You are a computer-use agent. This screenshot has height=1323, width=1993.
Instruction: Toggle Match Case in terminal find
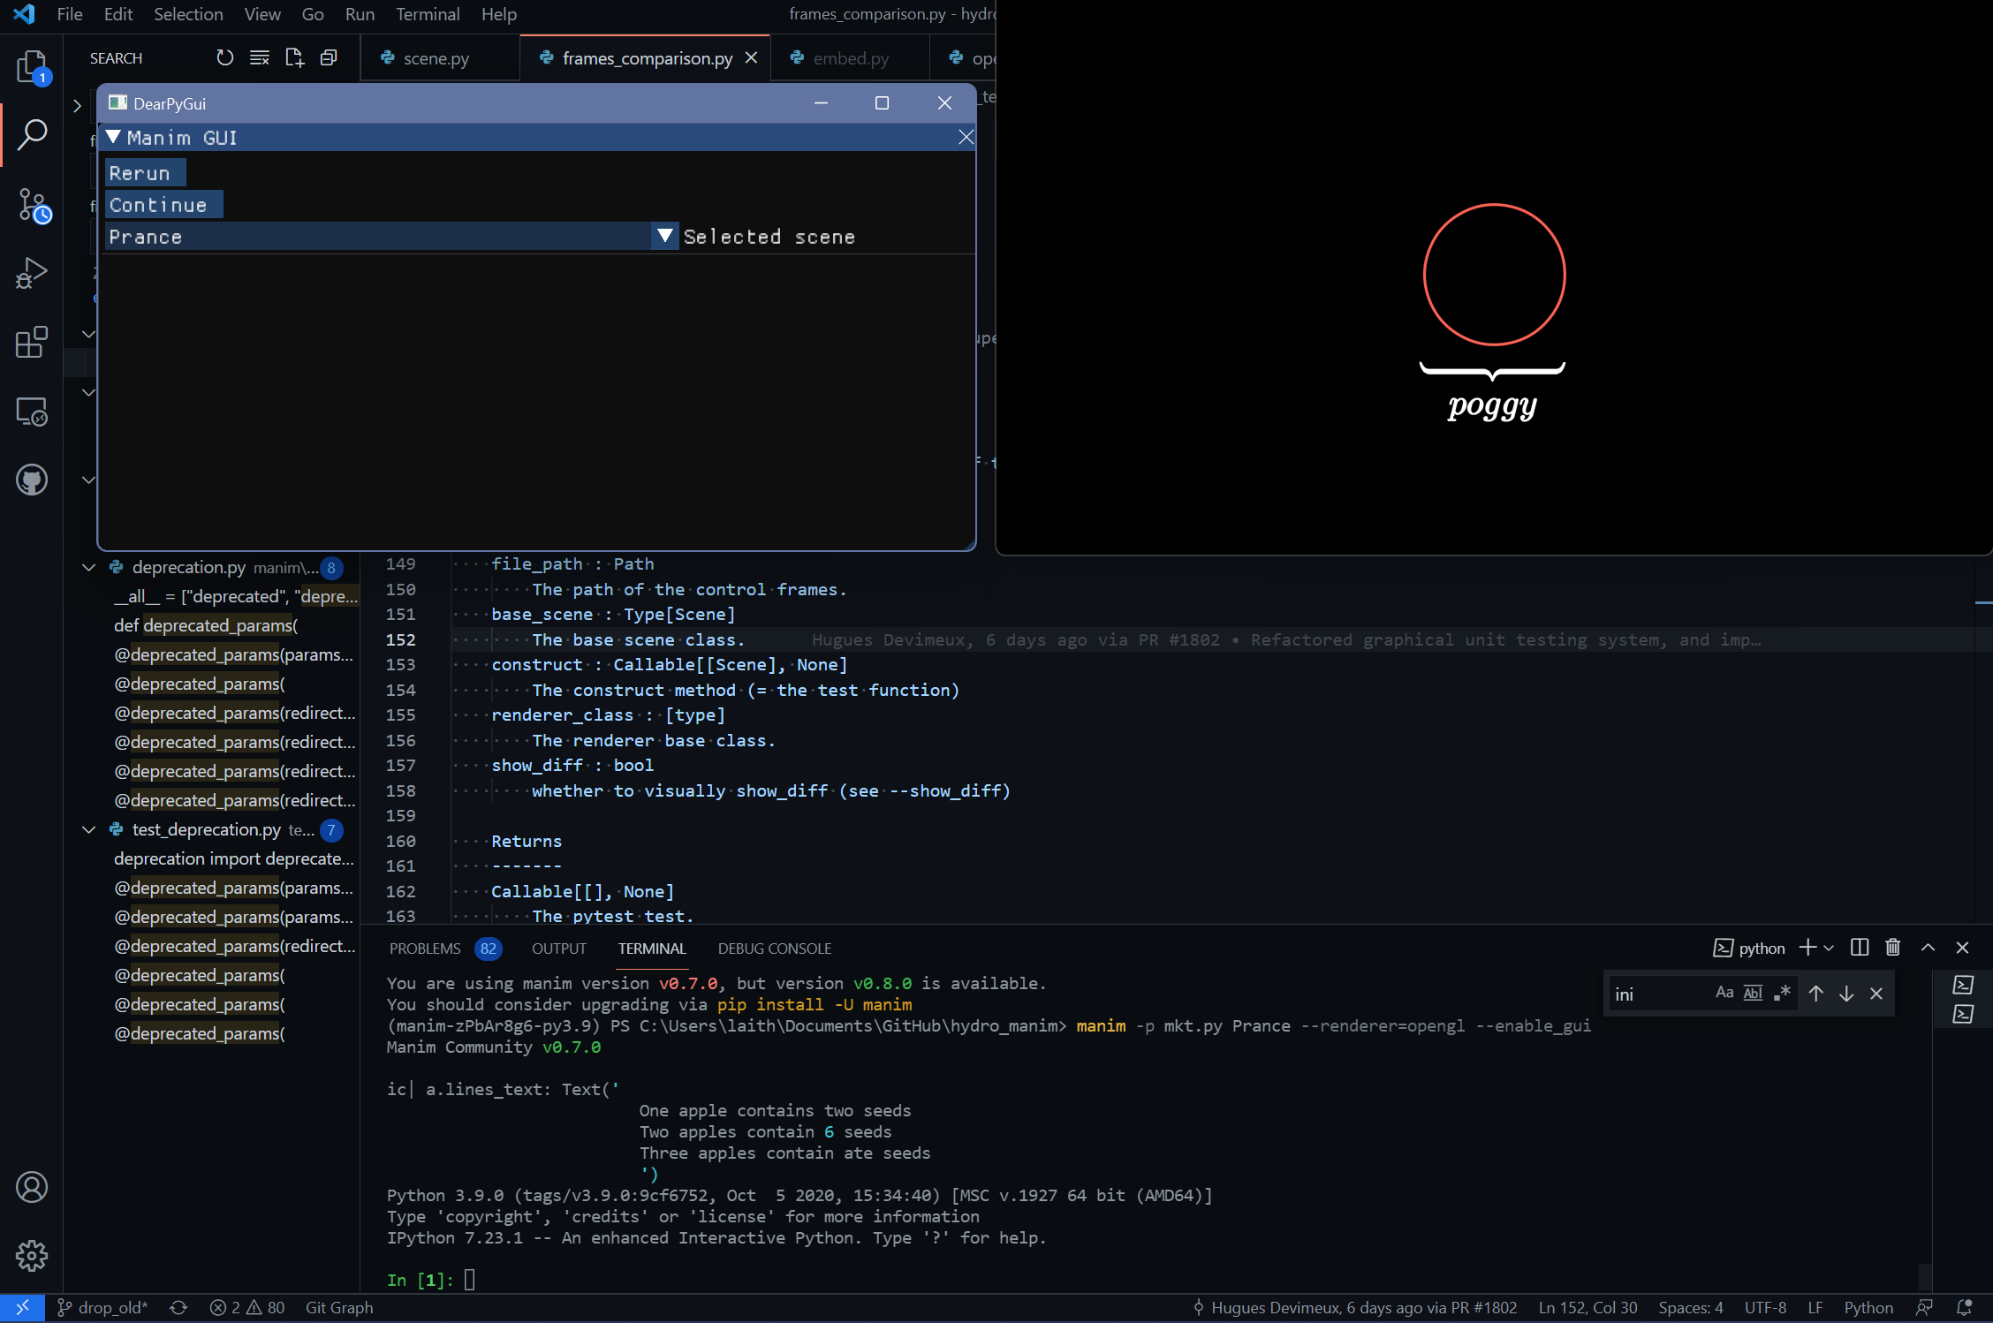pyautogui.click(x=1724, y=993)
